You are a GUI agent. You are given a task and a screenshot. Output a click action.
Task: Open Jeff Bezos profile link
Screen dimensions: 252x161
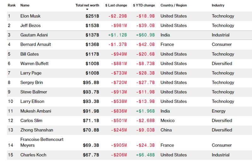point(30,26)
